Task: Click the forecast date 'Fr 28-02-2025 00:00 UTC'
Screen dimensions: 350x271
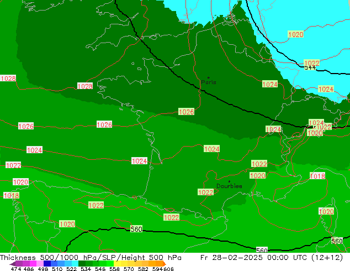Action: point(254,258)
